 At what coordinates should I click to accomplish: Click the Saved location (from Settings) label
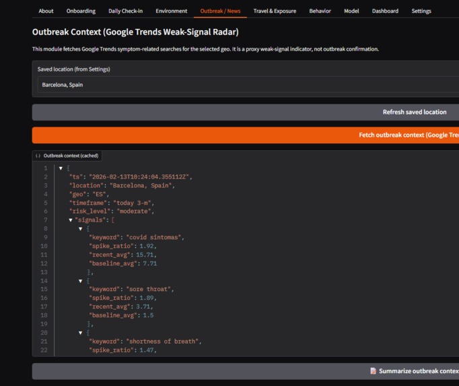click(x=74, y=69)
